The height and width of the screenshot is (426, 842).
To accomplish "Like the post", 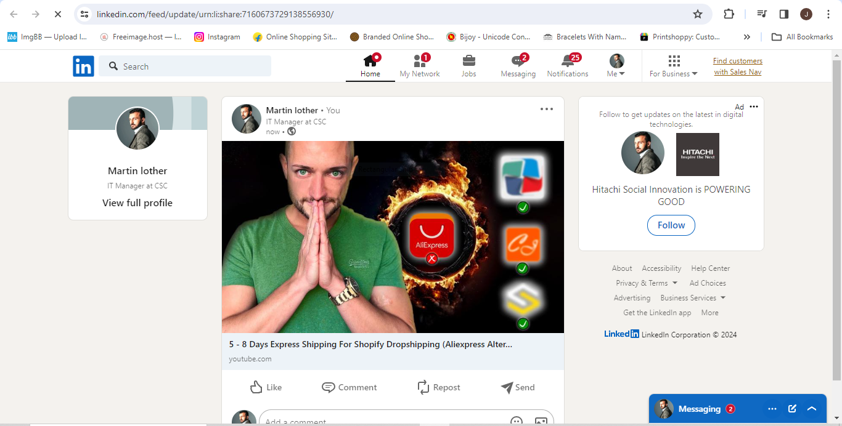I will click(x=266, y=387).
